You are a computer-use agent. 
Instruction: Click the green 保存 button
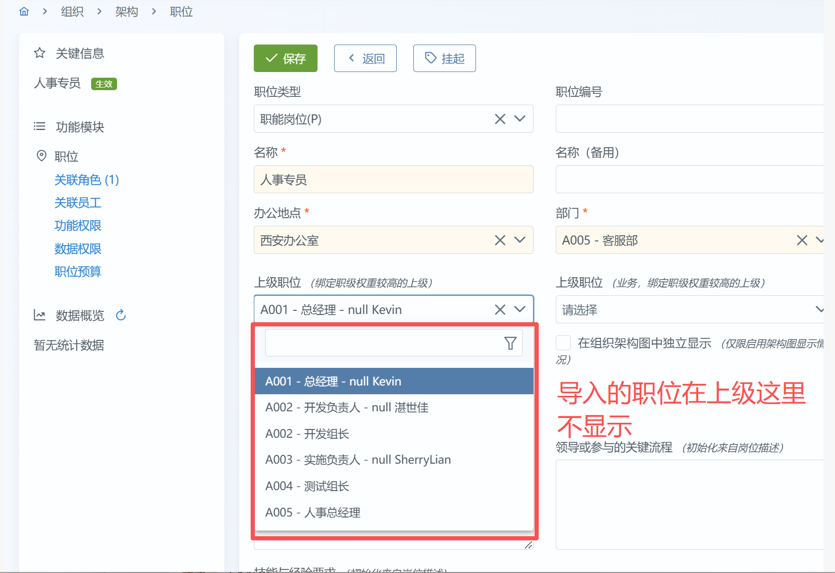285,59
